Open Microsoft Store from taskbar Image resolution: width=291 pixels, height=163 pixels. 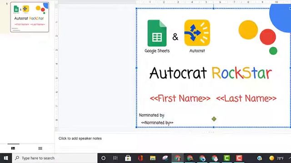tap(128, 158)
